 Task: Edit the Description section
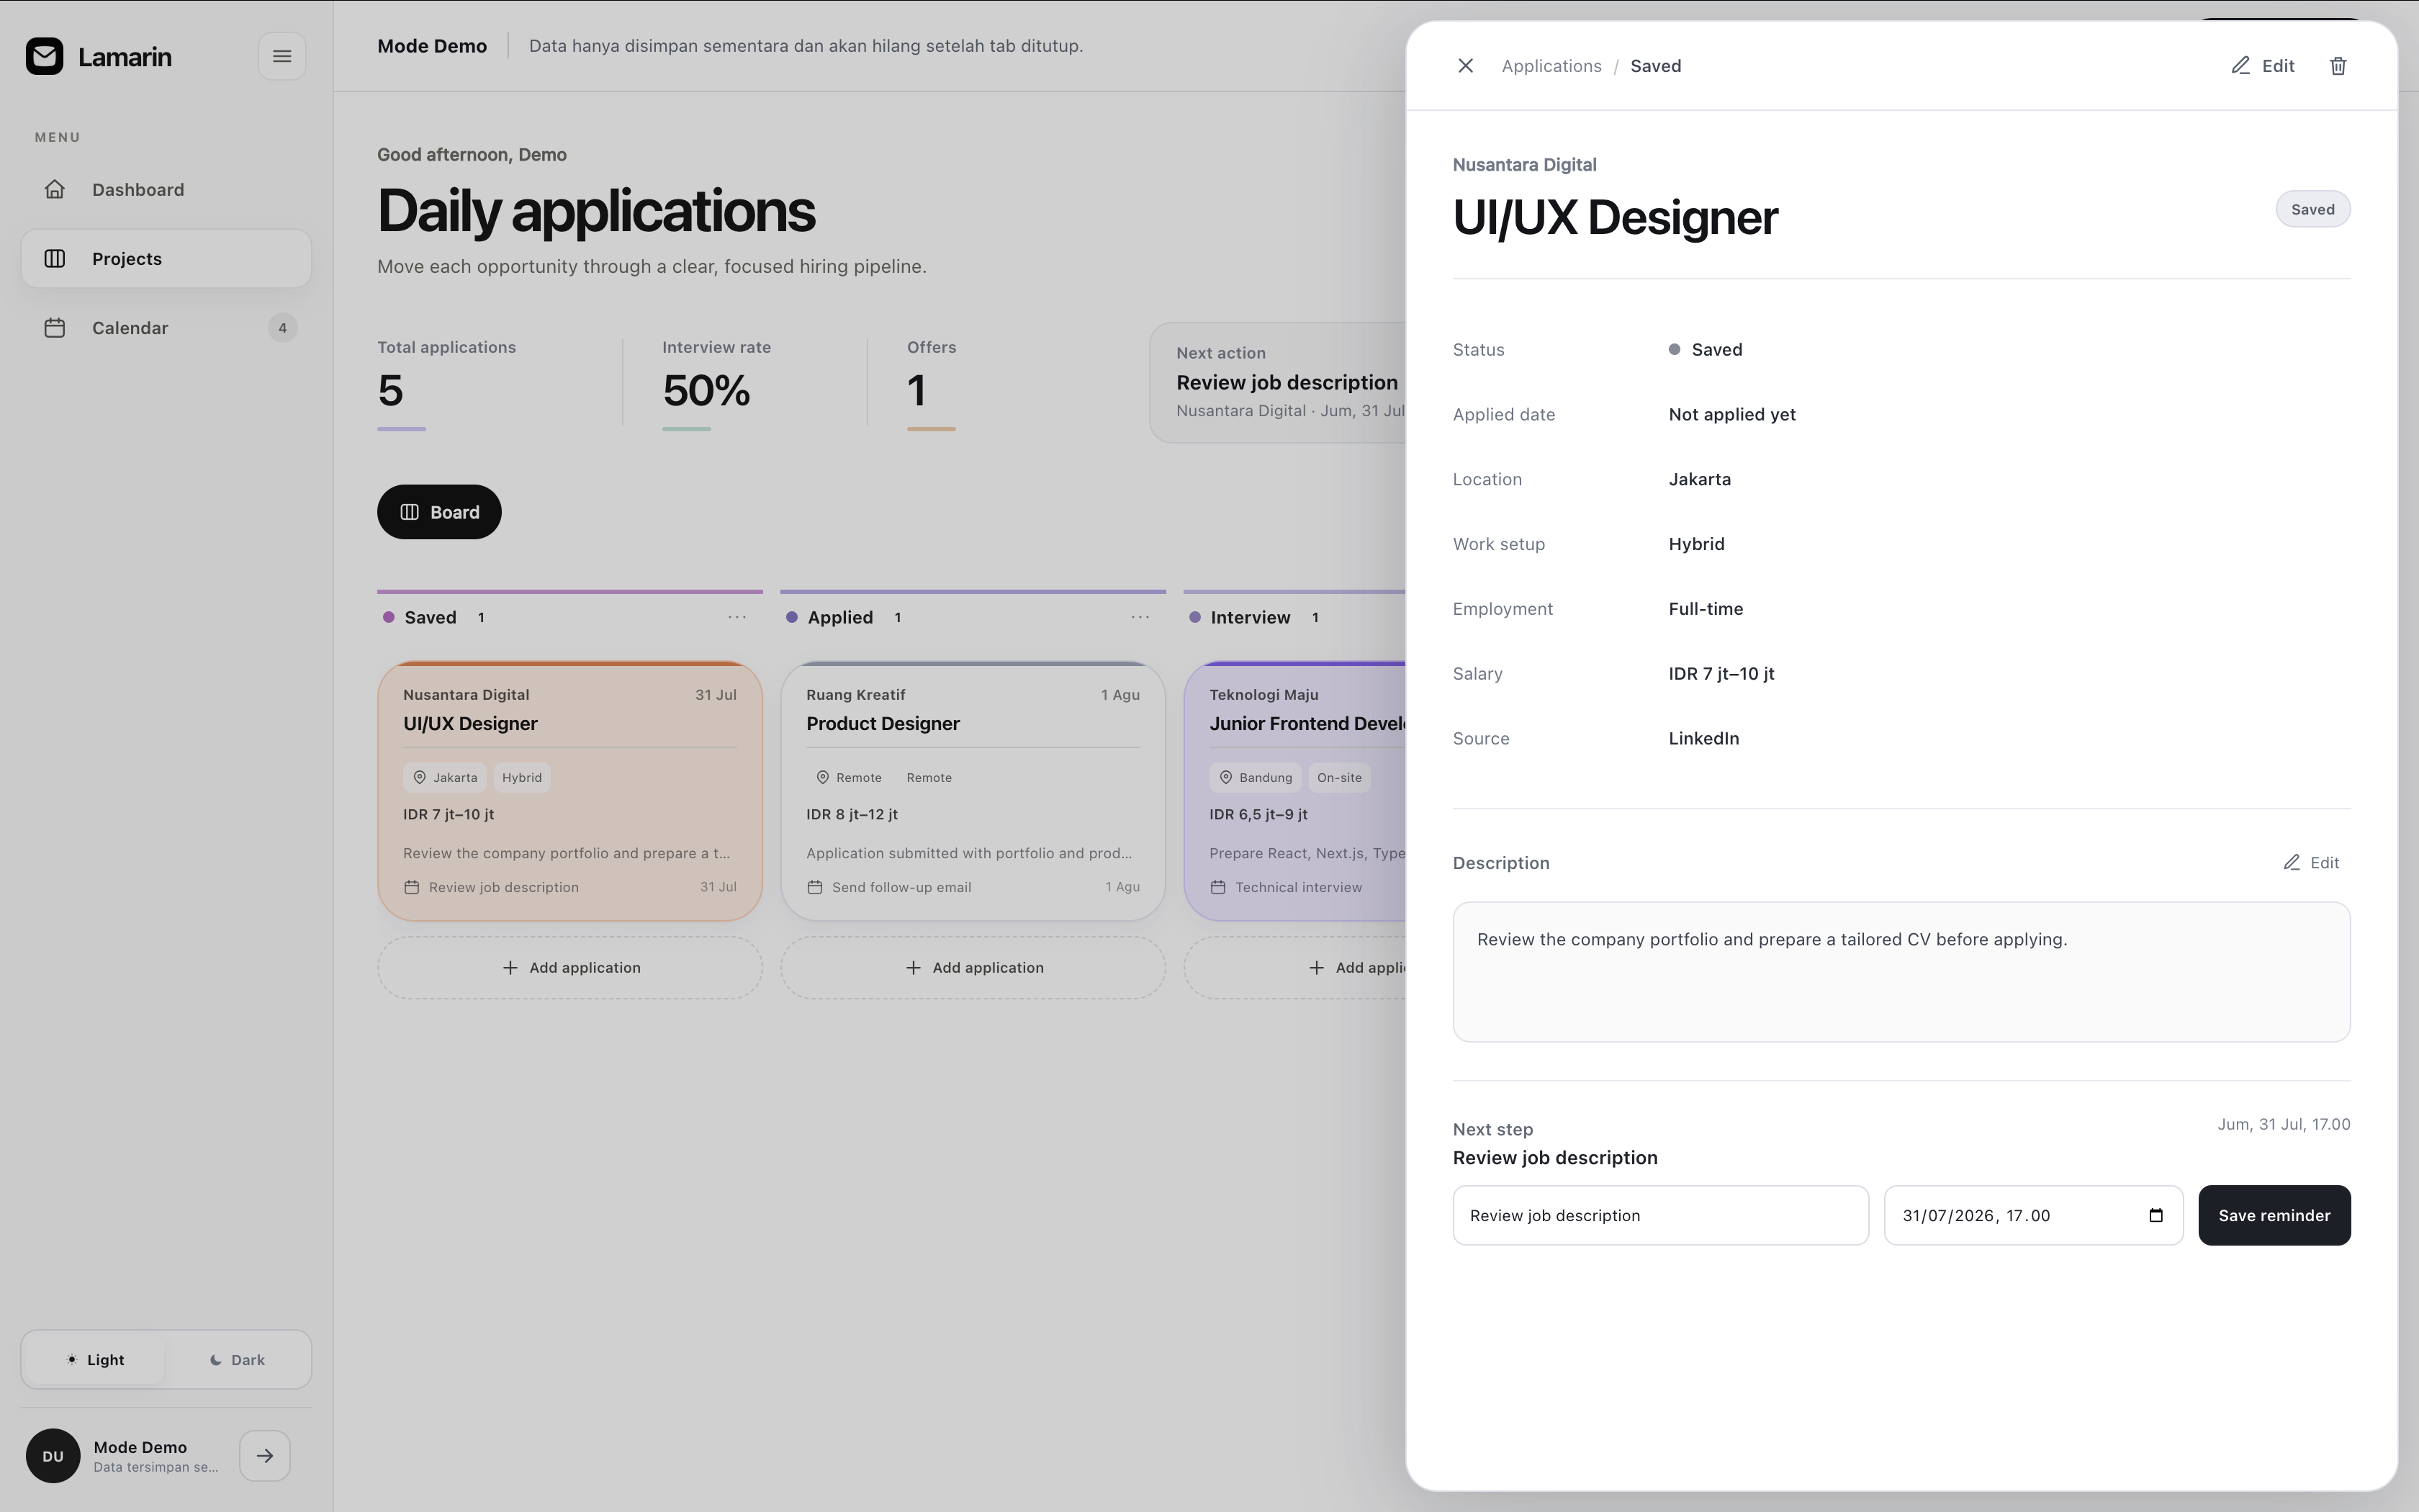tap(2311, 862)
